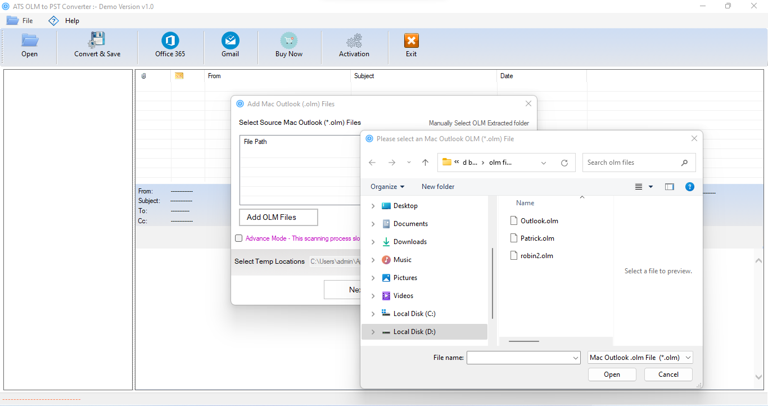This screenshot has height=406, width=768.
Task: Select the Patrick.olm file
Action: (x=532, y=238)
